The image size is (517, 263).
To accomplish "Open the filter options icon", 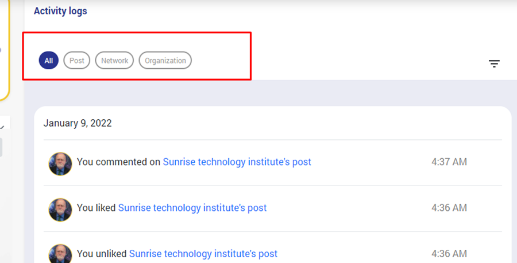I will click(494, 64).
